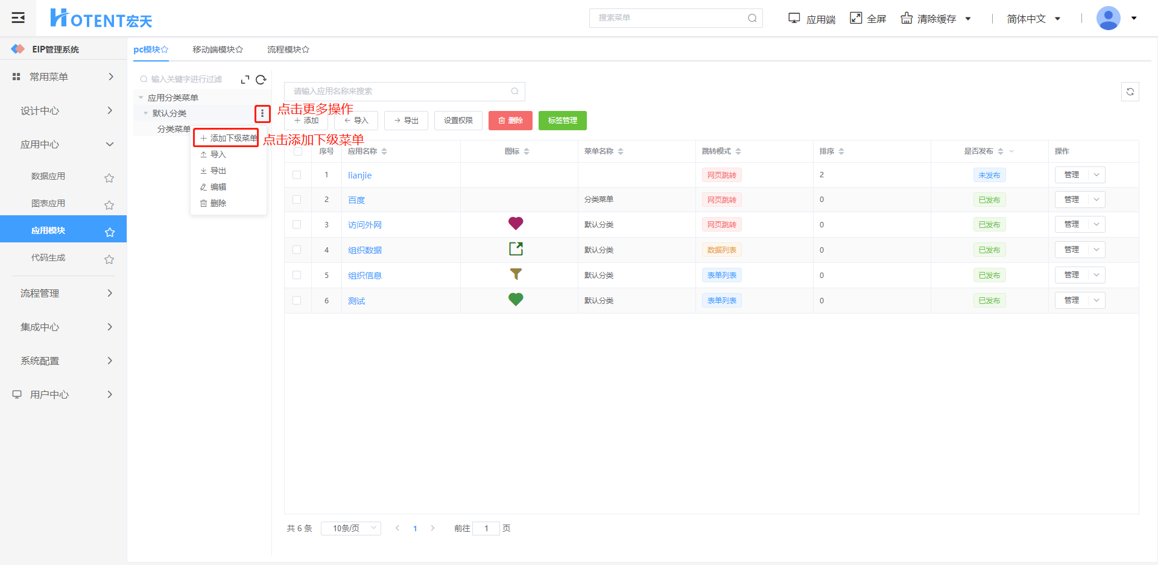1158x565 pixels.
Task: Check the checkbox for row lianjie
Action: click(297, 175)
